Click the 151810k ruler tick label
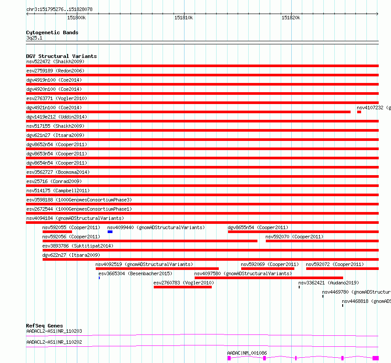 click(184, 18)
